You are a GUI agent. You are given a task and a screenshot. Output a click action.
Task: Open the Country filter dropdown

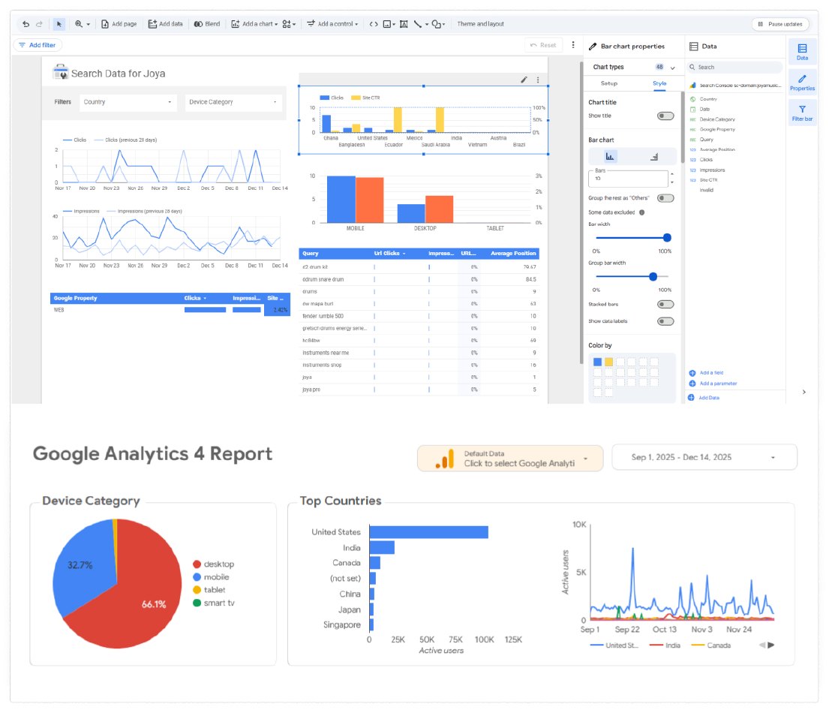[128, 102]
